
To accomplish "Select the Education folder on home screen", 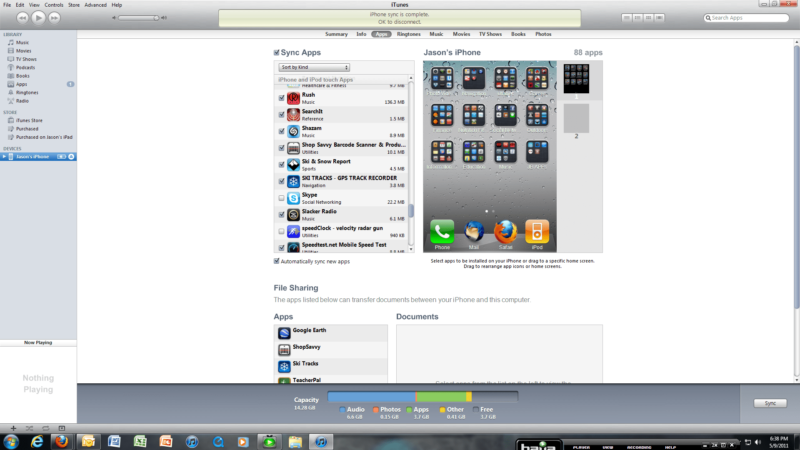I will click(474, 152).
